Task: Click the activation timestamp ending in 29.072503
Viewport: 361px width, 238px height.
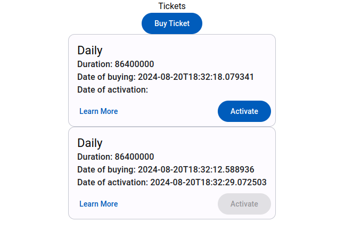Action: click(209, 182)
